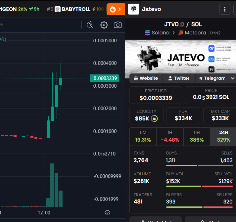Open the trending fire button
Screen dimensions: 236x222
click(x=116, y=9)
